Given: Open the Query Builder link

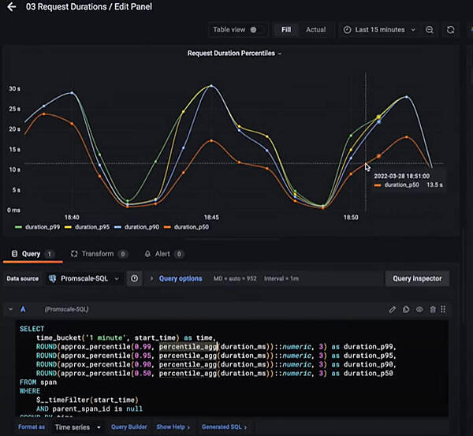Looking at the screenshot, I should 128,427.
